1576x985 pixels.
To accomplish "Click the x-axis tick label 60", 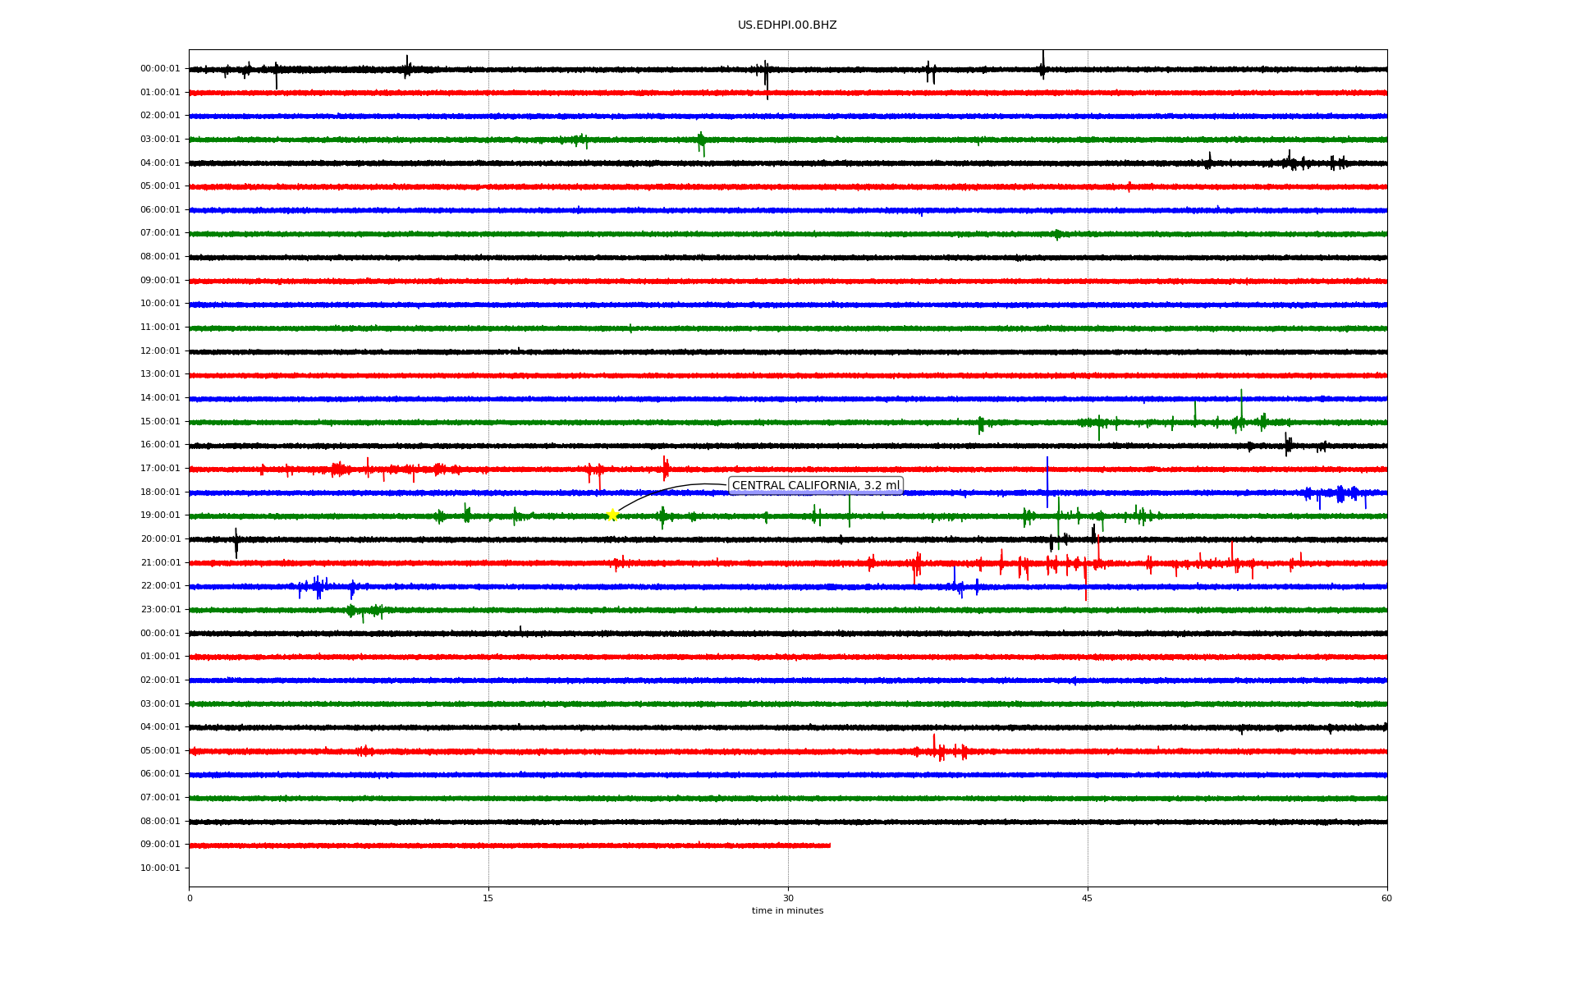I will [1386, 898].
